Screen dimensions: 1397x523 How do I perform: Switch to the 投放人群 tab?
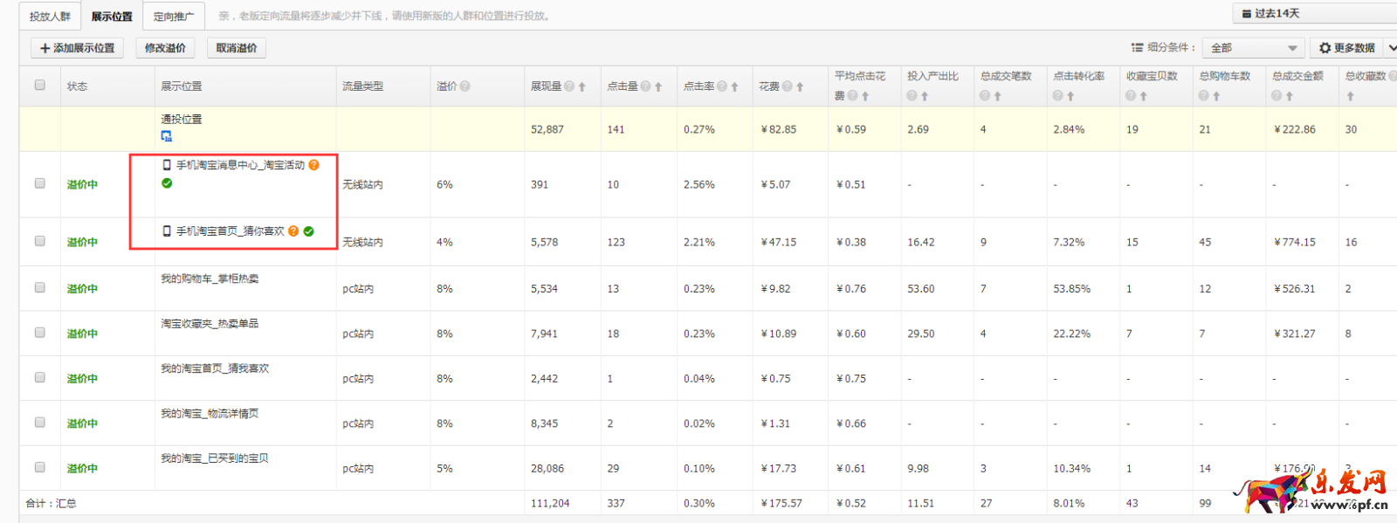tap(50, 17)
